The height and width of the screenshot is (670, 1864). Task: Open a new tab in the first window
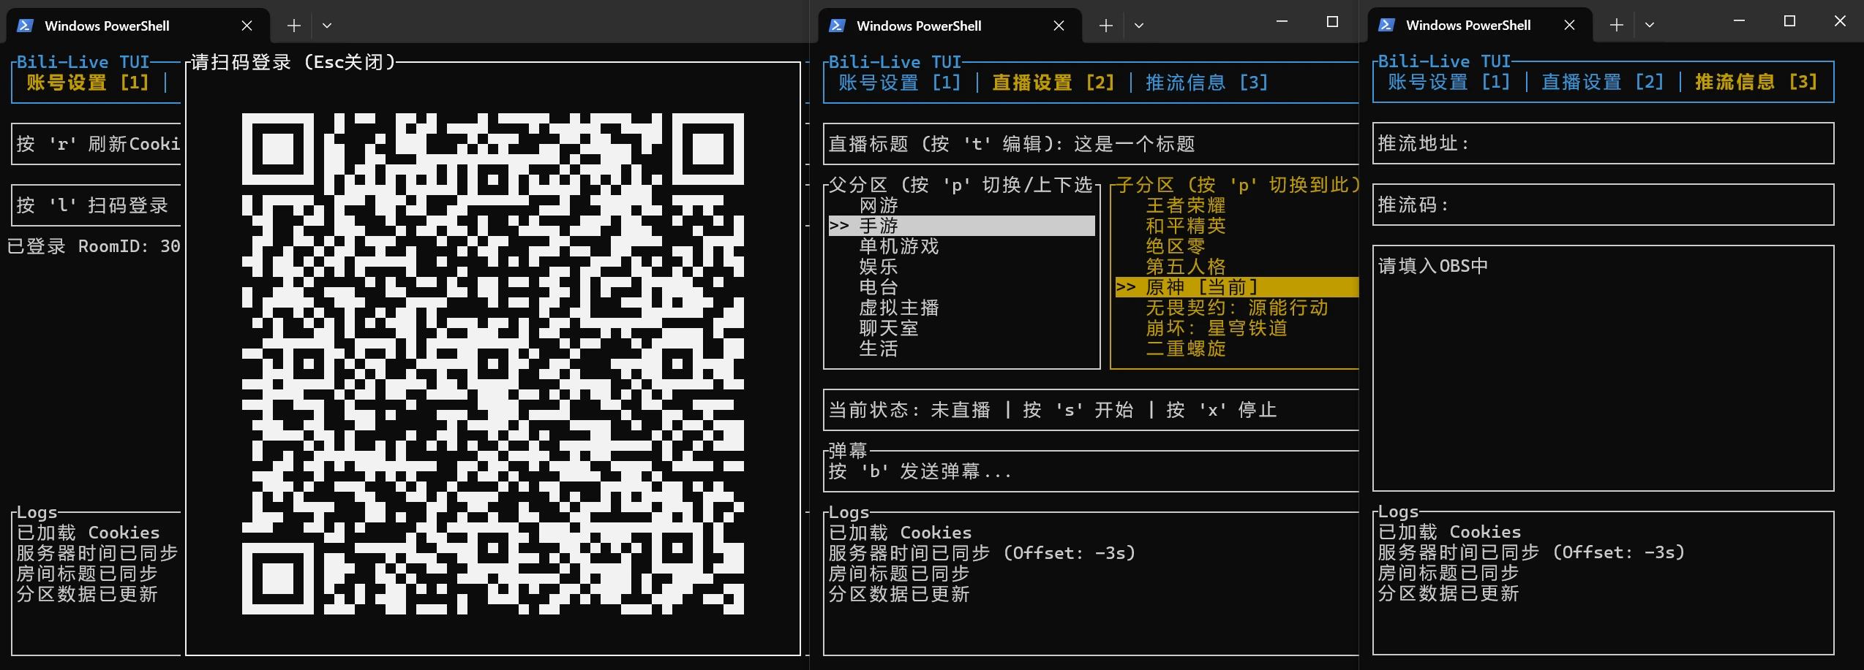(294, 26)
